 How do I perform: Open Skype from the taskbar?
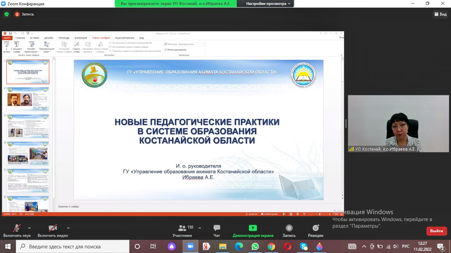(x=304, y=246)
